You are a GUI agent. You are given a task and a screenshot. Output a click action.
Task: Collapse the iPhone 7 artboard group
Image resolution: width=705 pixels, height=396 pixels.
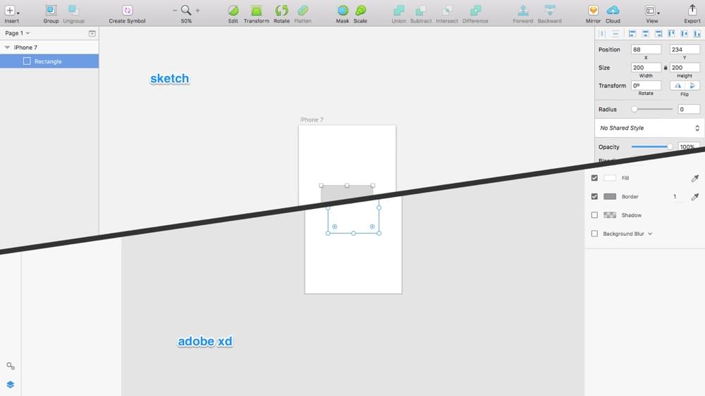pos(7,48)
